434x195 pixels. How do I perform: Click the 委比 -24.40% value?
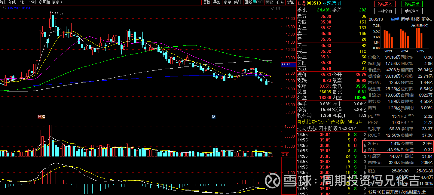coord(323,10)
